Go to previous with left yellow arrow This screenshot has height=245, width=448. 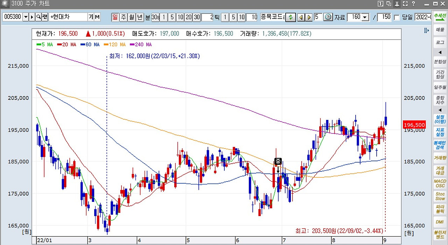(x=301, y=17)
